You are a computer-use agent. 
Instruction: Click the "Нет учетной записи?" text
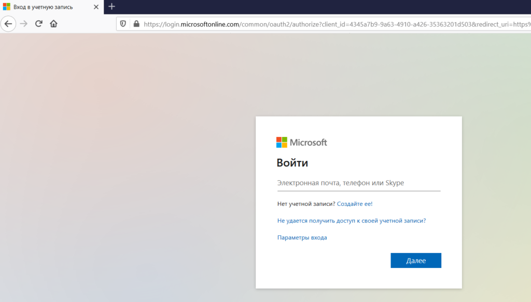tap(306, 204)
